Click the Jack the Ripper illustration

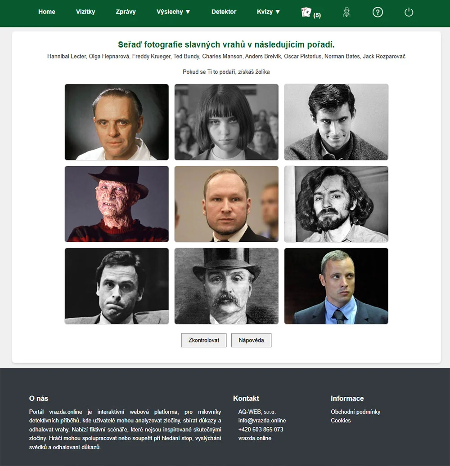(226, 286)
